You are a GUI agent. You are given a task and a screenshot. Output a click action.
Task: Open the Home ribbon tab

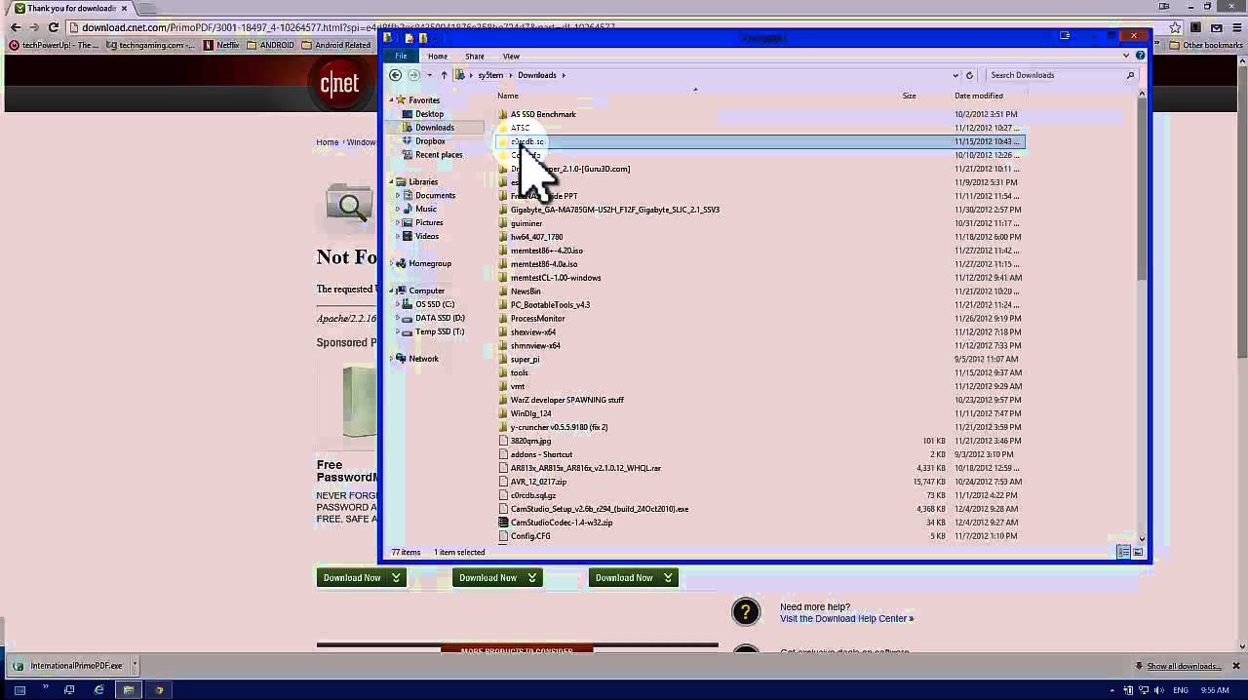438,57
